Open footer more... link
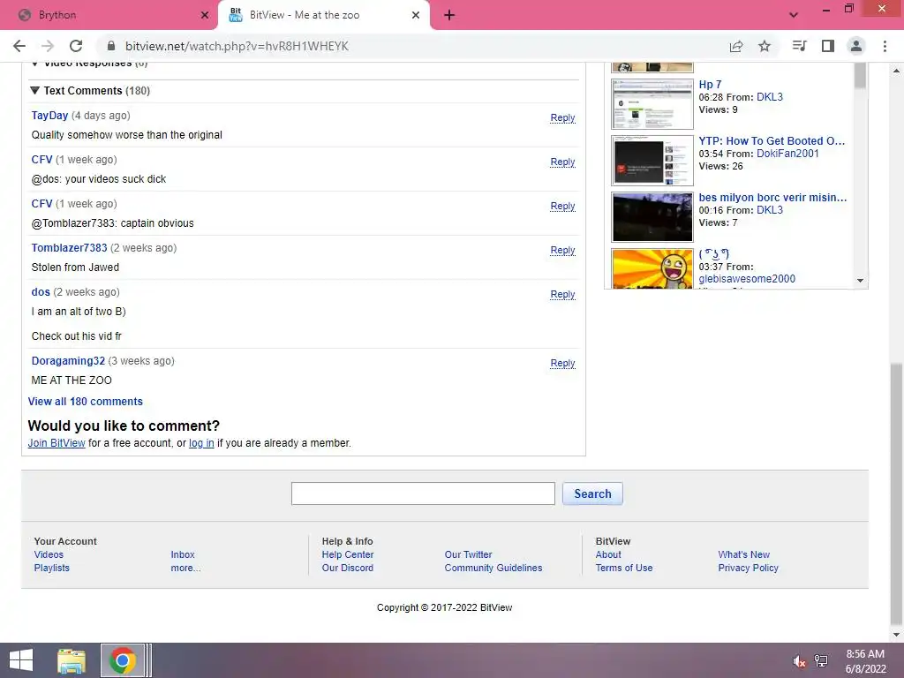The image size is (904, 678). (185, 568)
